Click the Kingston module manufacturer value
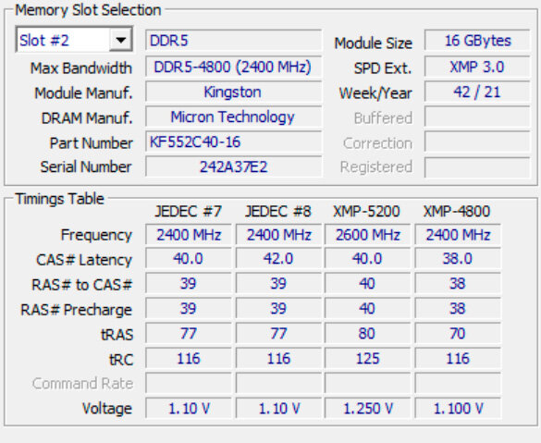 [x=234, y=92]
